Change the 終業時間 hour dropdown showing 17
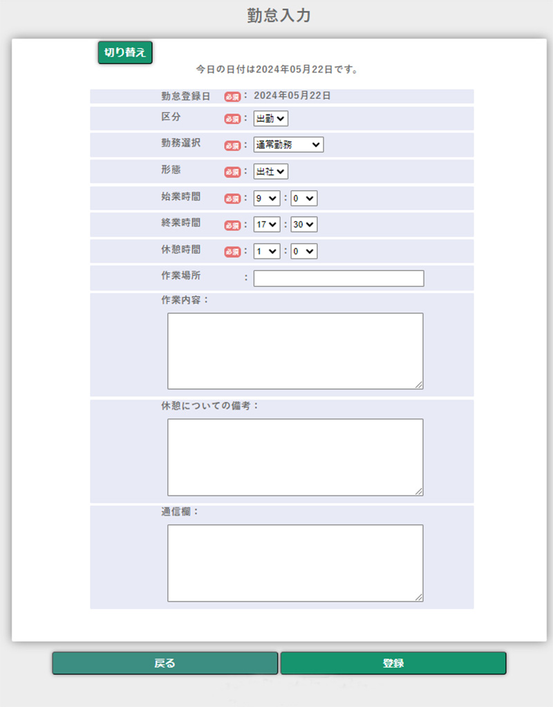The image size is (553, 707). click(x=267, y=225)
